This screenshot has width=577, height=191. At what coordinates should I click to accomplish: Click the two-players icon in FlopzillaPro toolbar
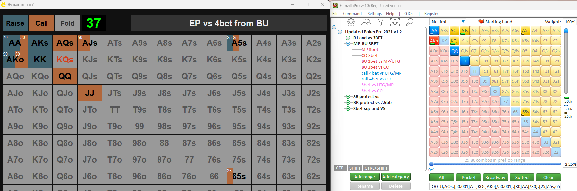[366, 22]
